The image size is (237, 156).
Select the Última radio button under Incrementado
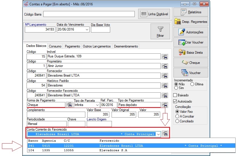192,84
